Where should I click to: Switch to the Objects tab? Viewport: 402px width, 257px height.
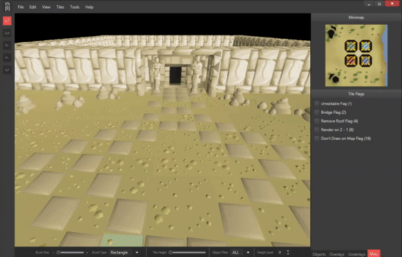(319, 254)
